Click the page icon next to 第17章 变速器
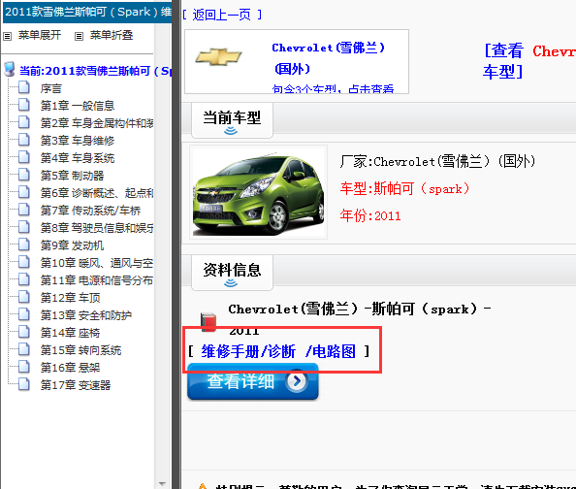 point(24,384)
